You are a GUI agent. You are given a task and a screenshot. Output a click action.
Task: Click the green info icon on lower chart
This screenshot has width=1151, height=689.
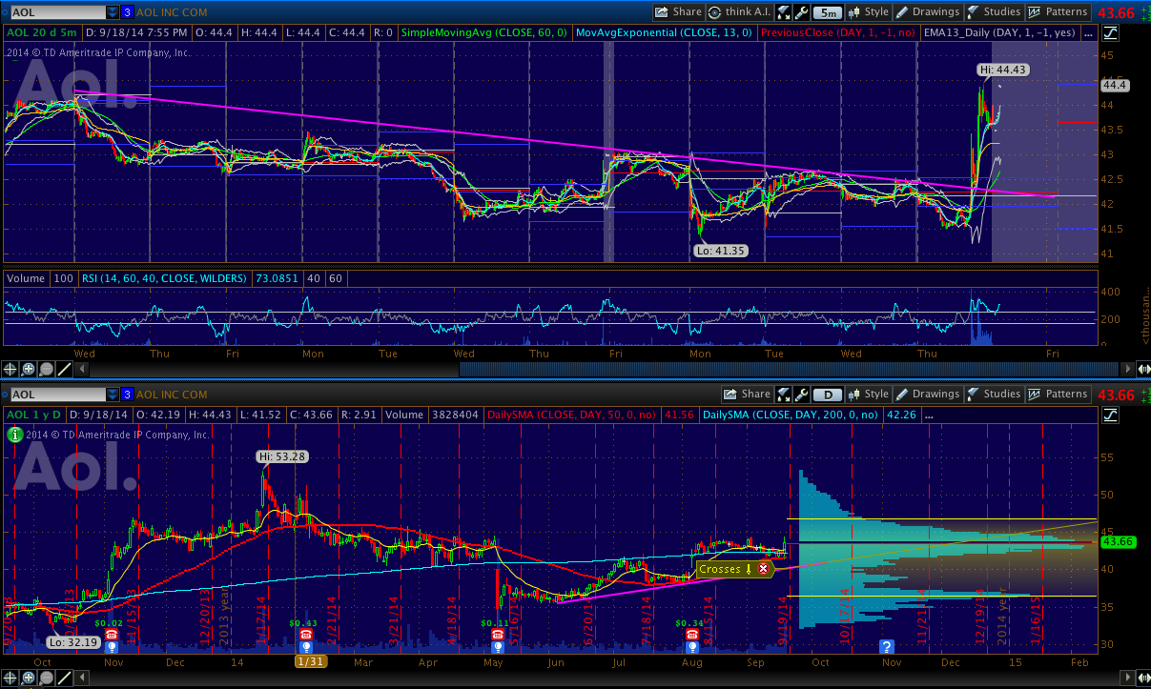click(14, 435)
